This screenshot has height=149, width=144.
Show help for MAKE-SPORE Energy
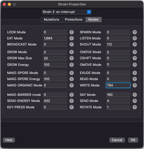[x=71, y=79]
